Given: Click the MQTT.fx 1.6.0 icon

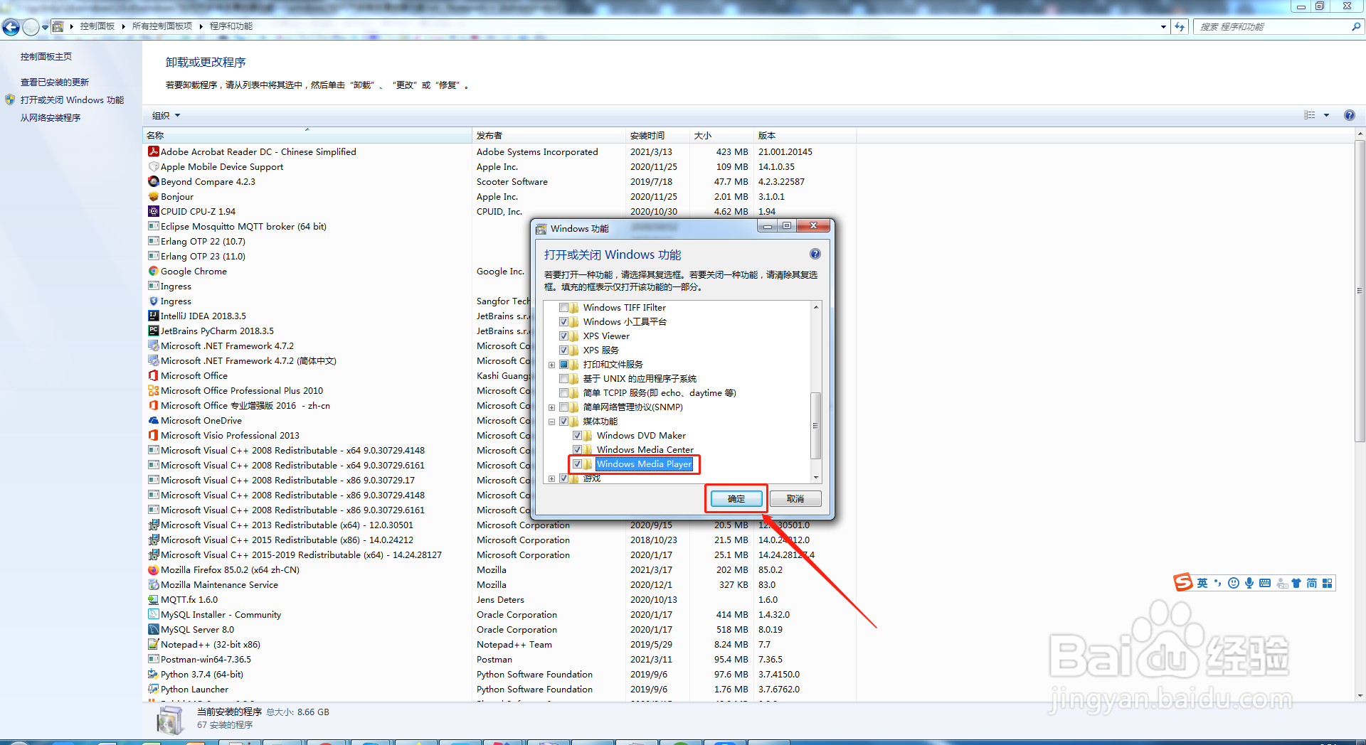Looking at the screenshot, I should 153,599.
